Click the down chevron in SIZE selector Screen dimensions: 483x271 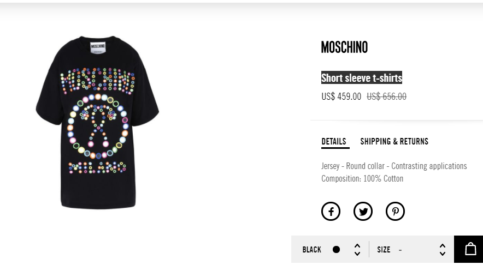pyautogui.click(x=443, y=254)
